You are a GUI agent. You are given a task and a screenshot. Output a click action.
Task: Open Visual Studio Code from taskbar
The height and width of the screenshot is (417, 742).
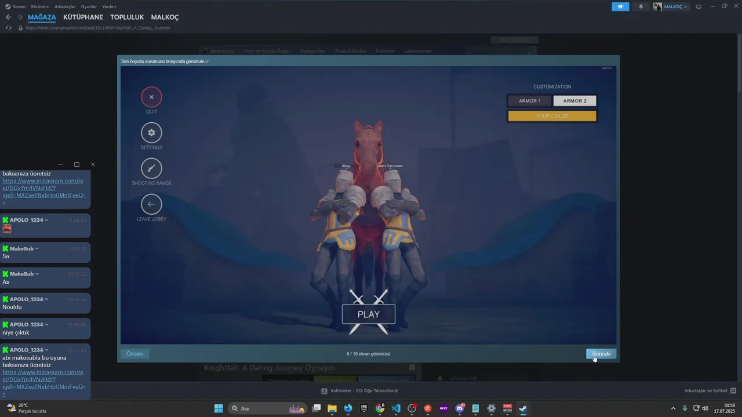[396, 408]
